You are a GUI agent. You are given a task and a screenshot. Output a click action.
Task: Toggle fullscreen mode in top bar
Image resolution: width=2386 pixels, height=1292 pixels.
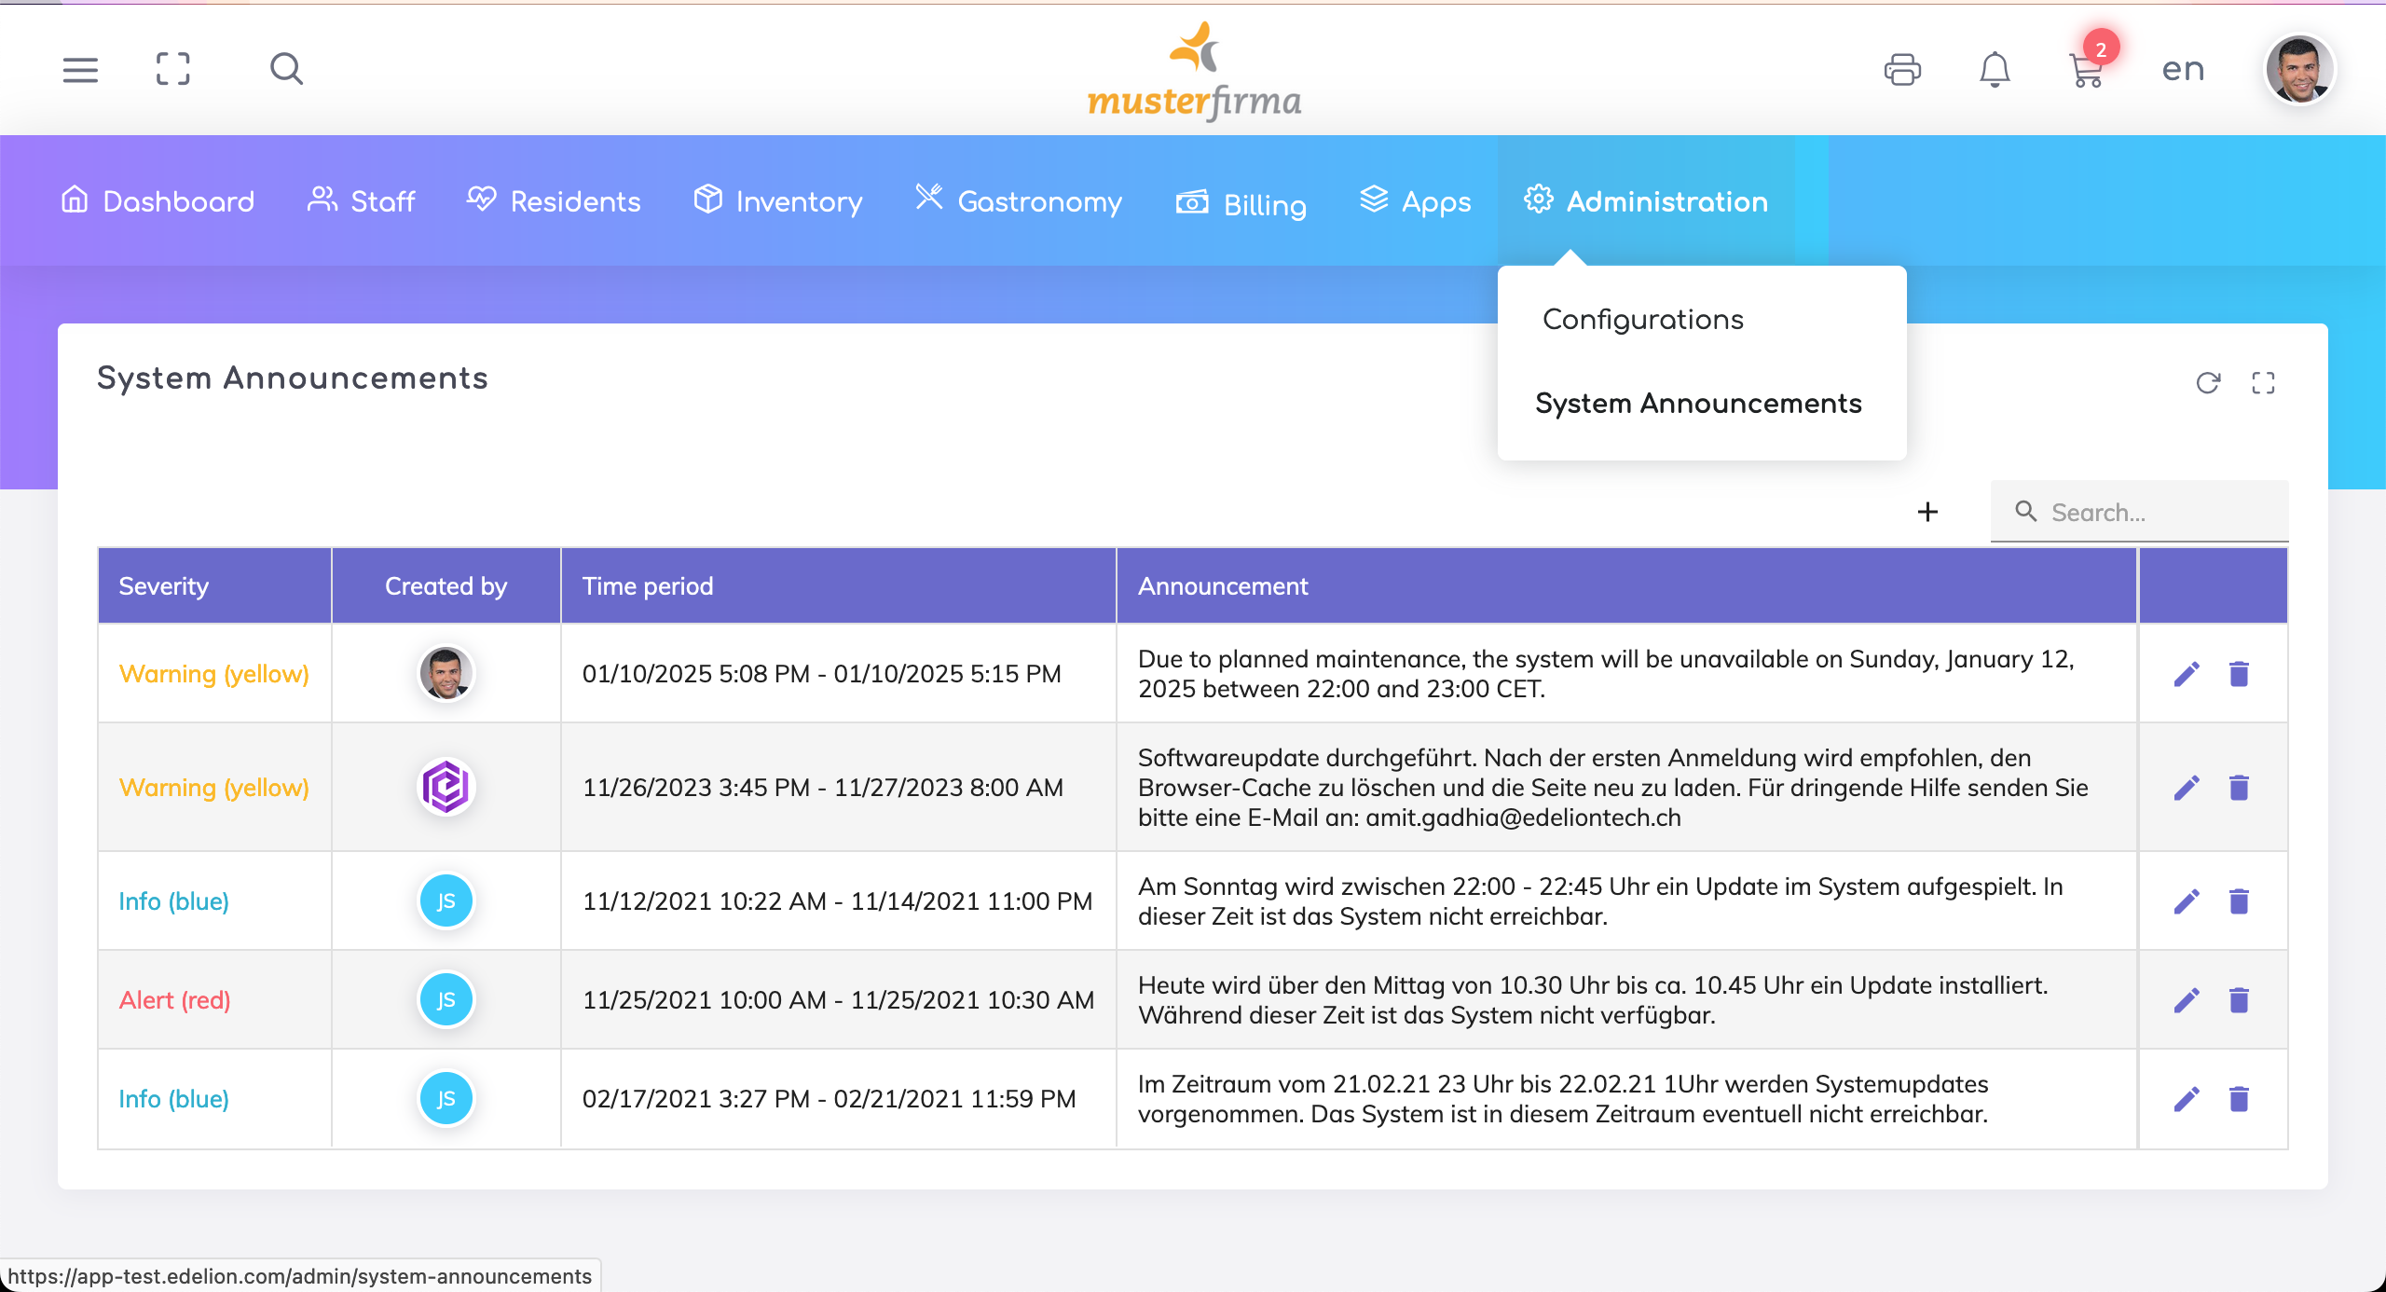(x=173, y=69)
